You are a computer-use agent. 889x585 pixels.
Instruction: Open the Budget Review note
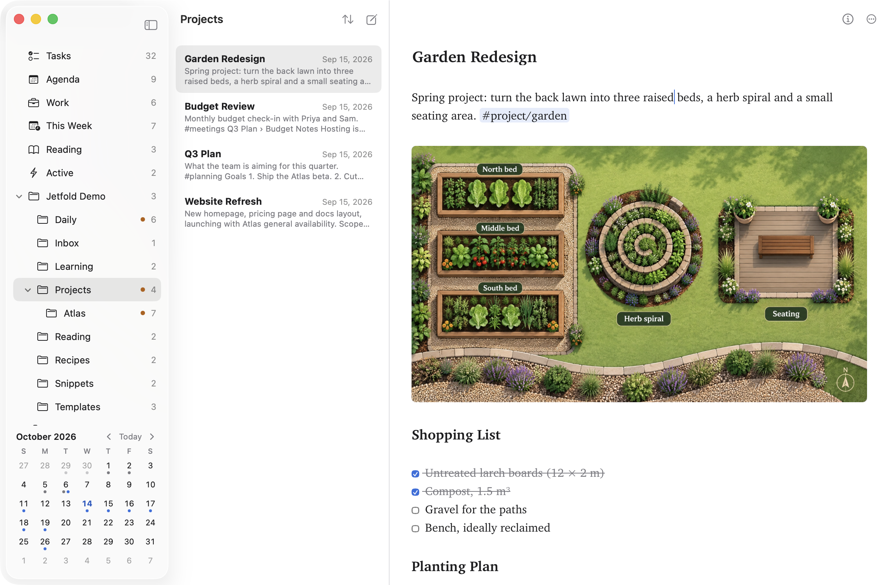pos(278,117)
